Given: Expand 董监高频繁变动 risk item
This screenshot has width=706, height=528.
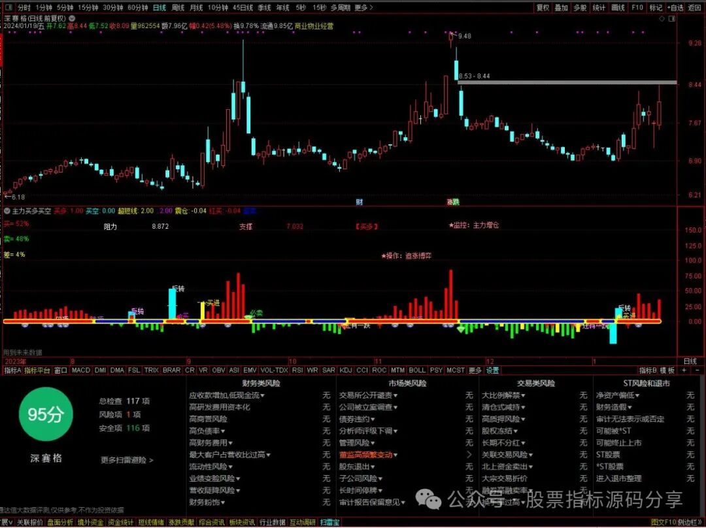Looking at the screenshot, I should click(x=368, y=455).
